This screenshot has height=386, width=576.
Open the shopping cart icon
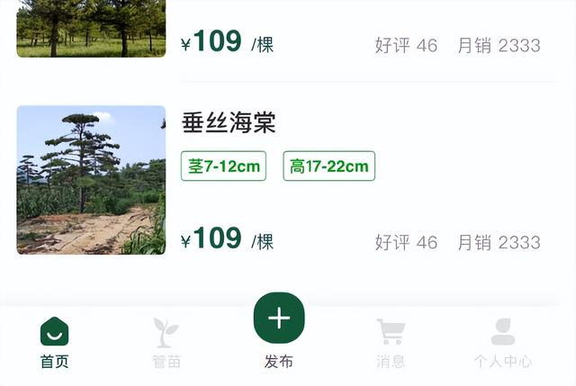[391, 331]
